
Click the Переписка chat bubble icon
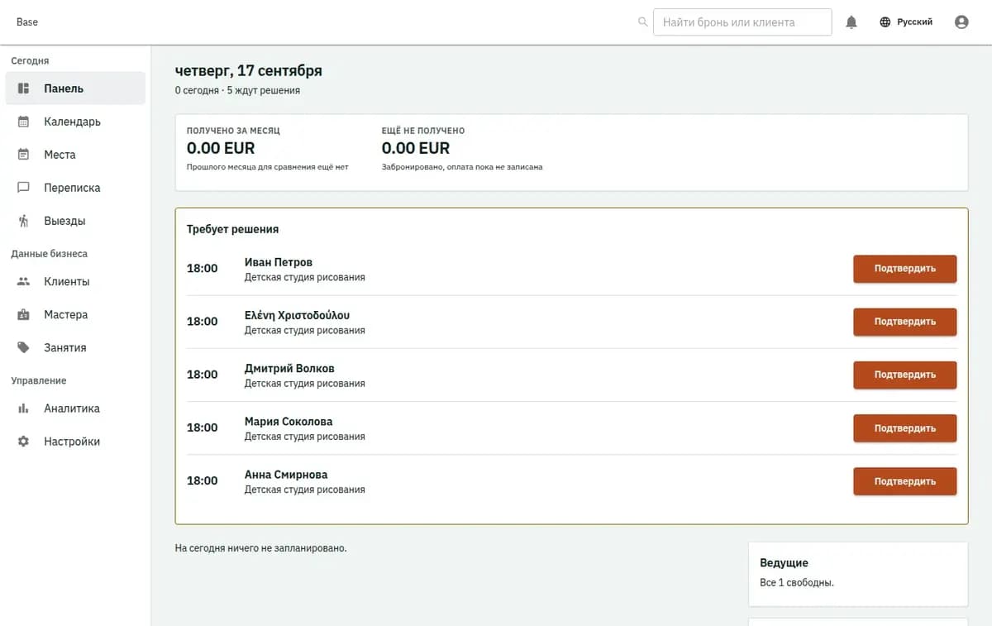(24, 188)
